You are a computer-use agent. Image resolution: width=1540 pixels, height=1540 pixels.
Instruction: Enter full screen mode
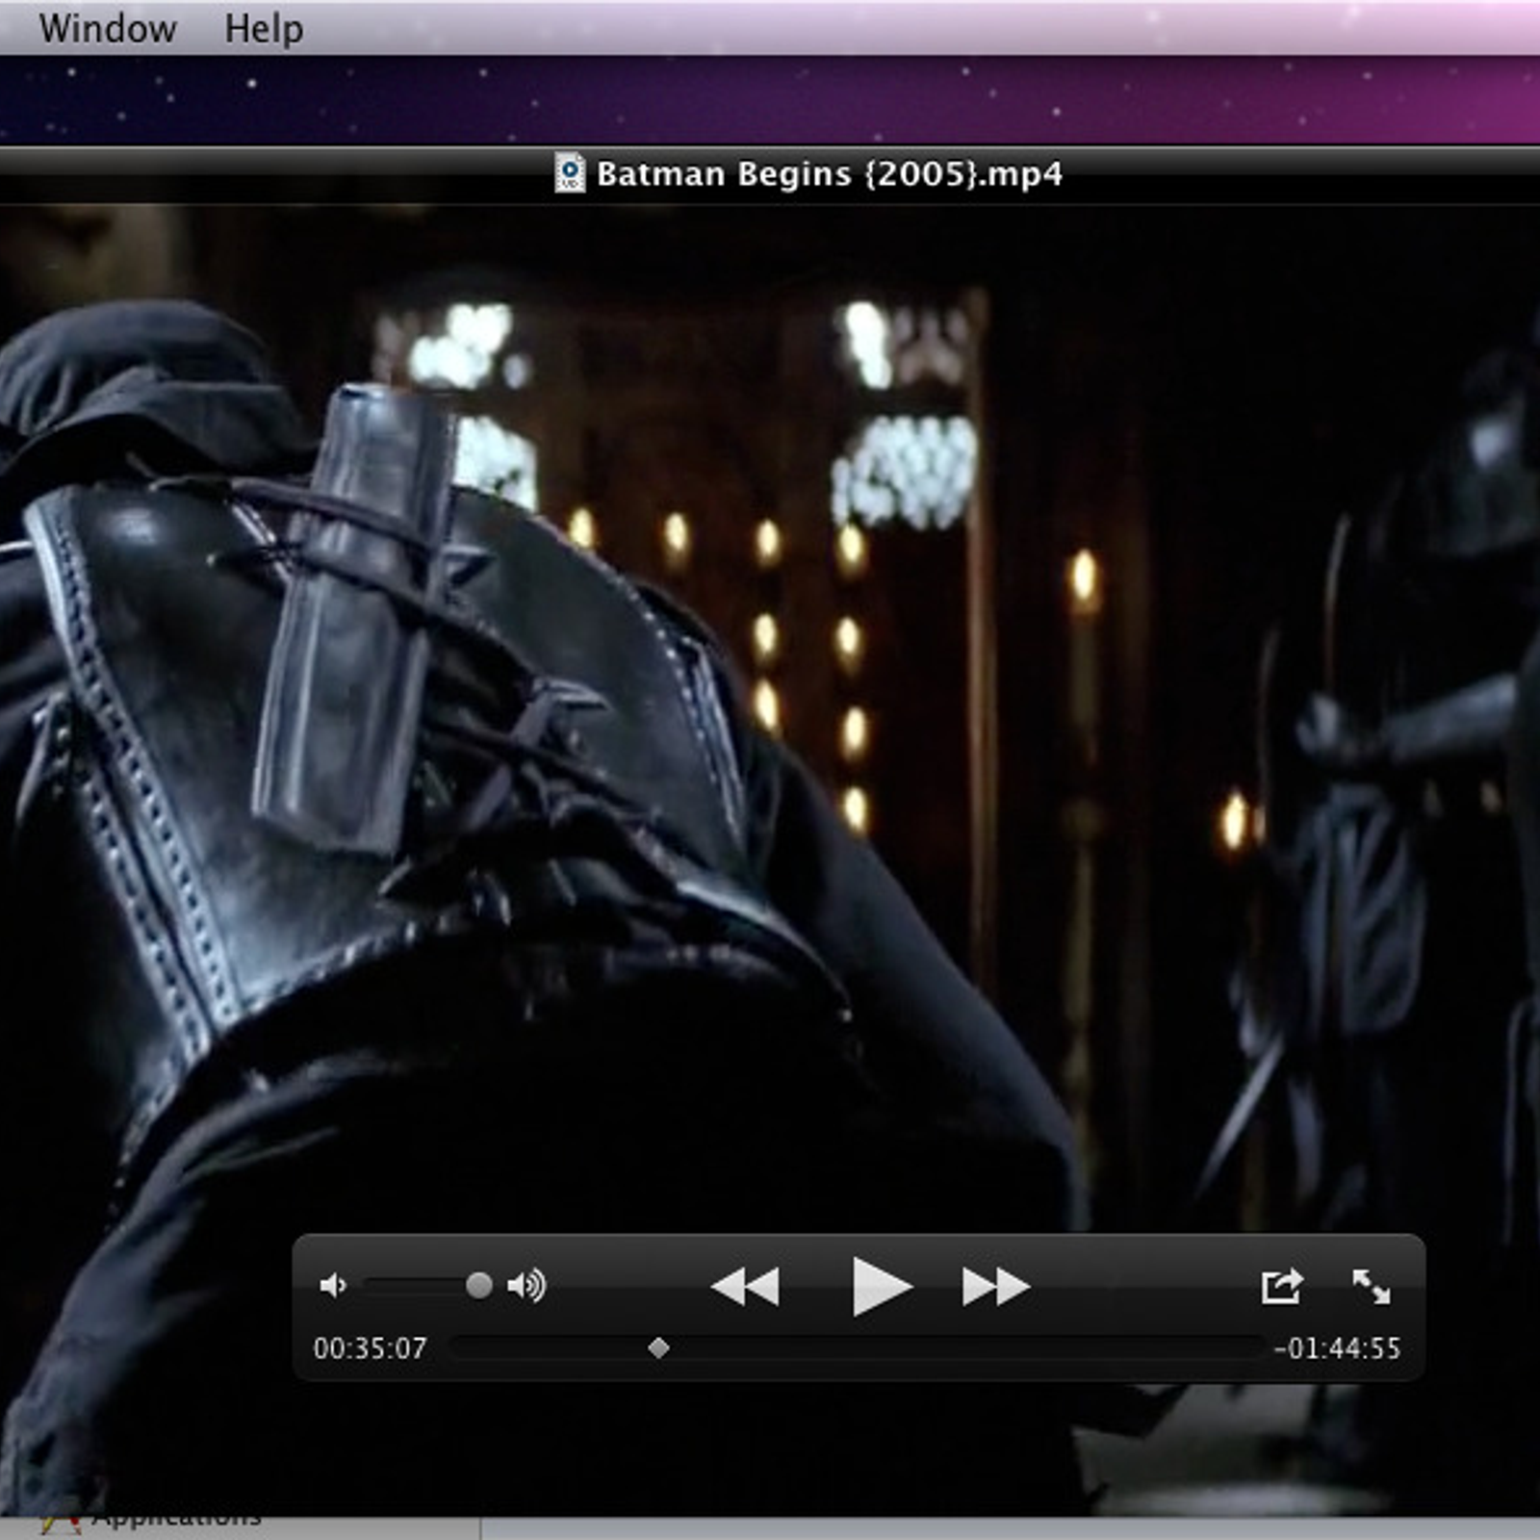pos(1371,1286)
